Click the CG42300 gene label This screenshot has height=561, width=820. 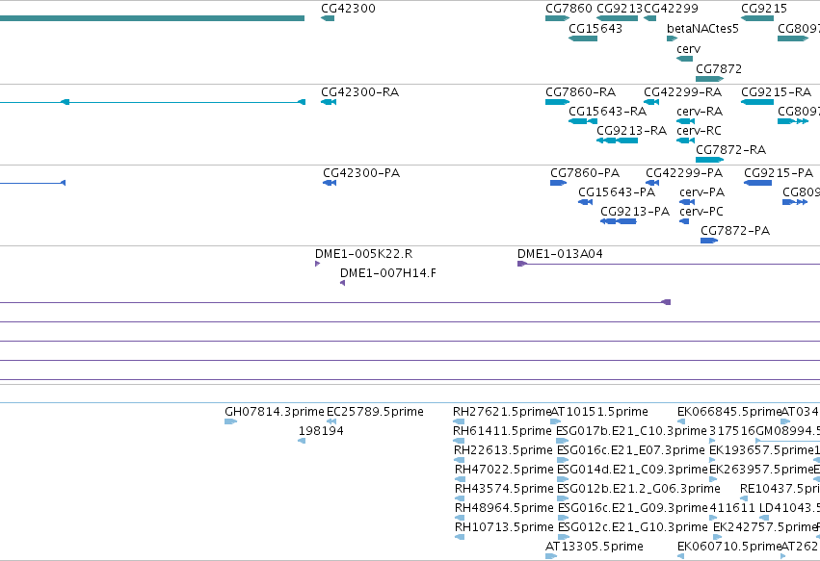(x=348, y=9)
